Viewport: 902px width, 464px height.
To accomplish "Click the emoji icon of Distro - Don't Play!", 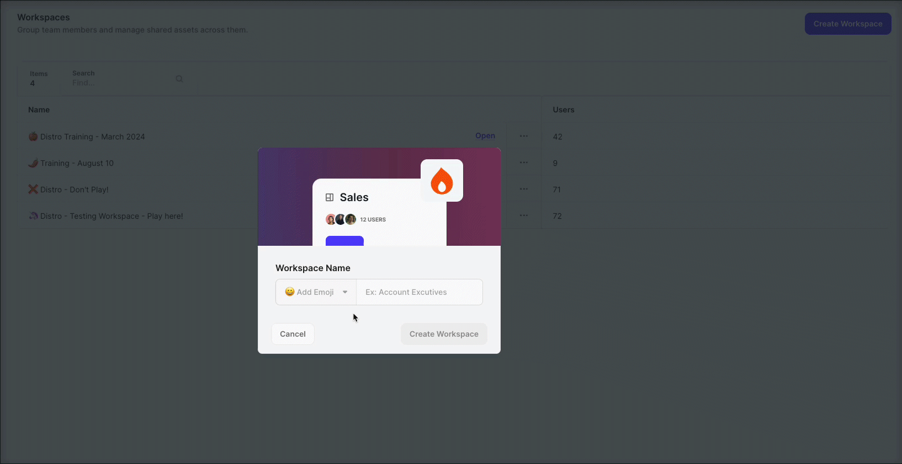I will pos(33,189).
